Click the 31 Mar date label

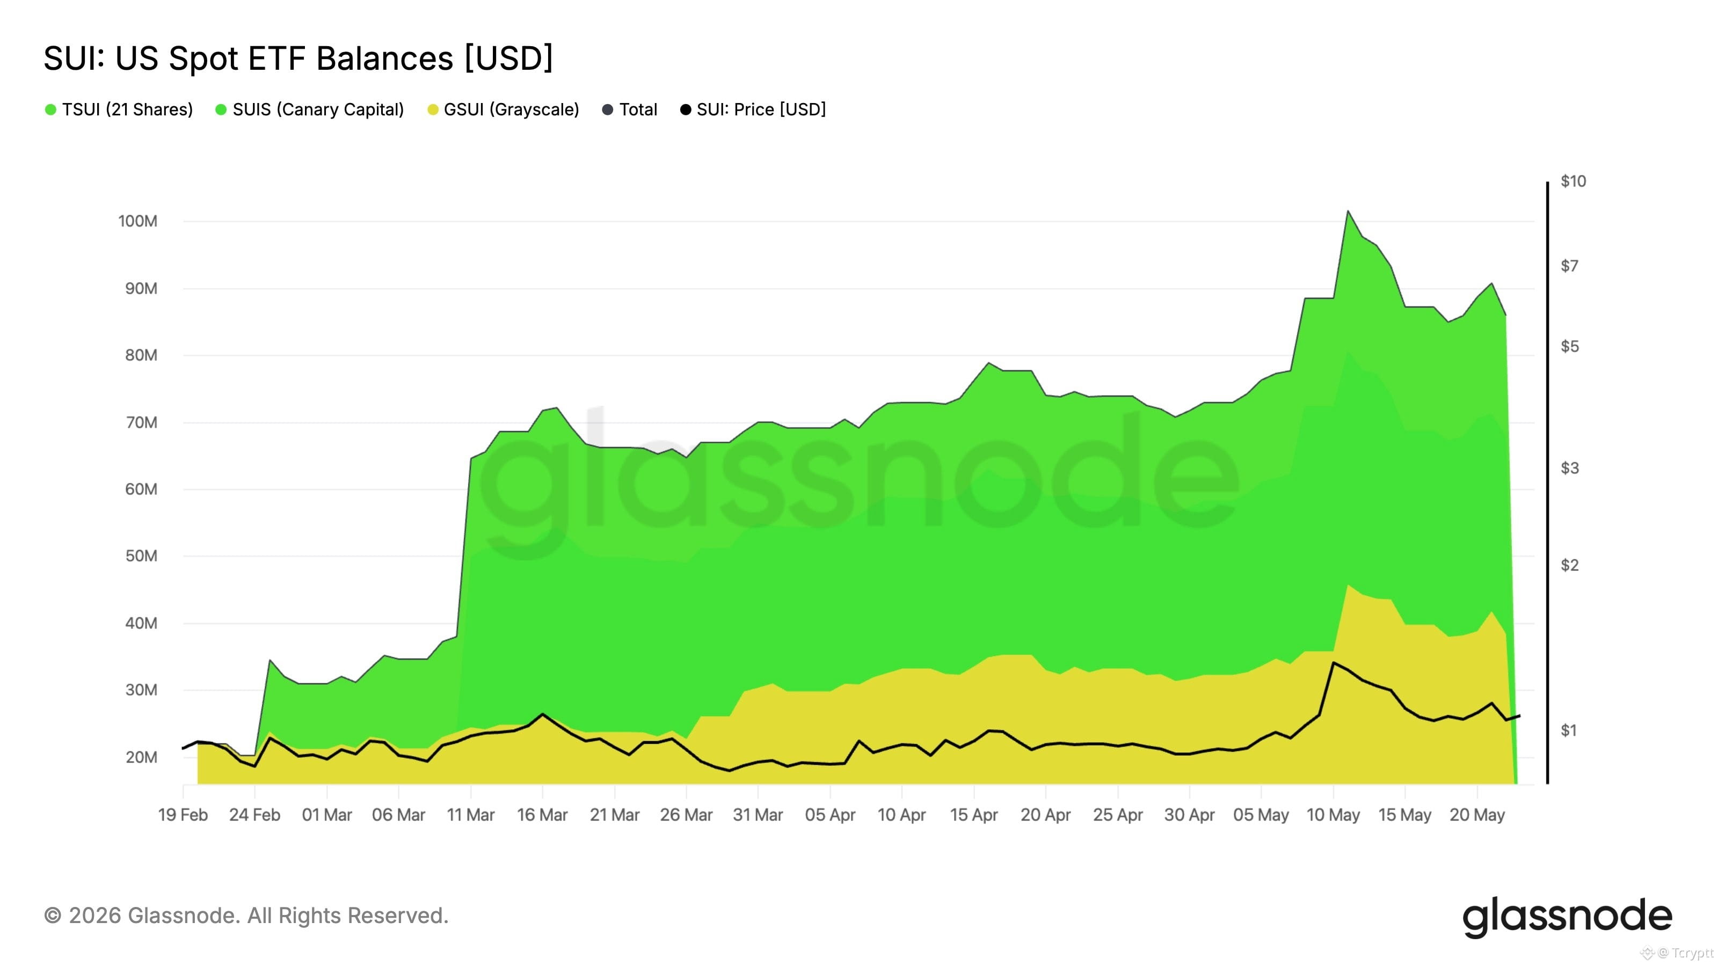tap(758, 815)
